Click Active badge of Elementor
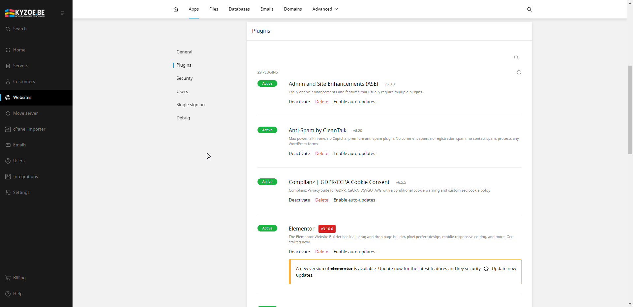Image resolution: width=633 pixels, height=307 pixels. (x=267, y=228)
